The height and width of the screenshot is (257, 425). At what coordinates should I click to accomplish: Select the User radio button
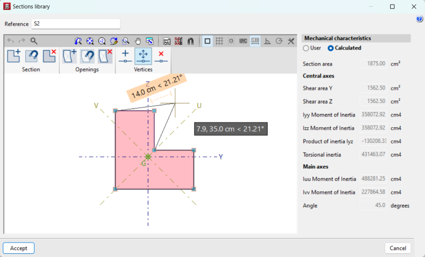(306, 48)
